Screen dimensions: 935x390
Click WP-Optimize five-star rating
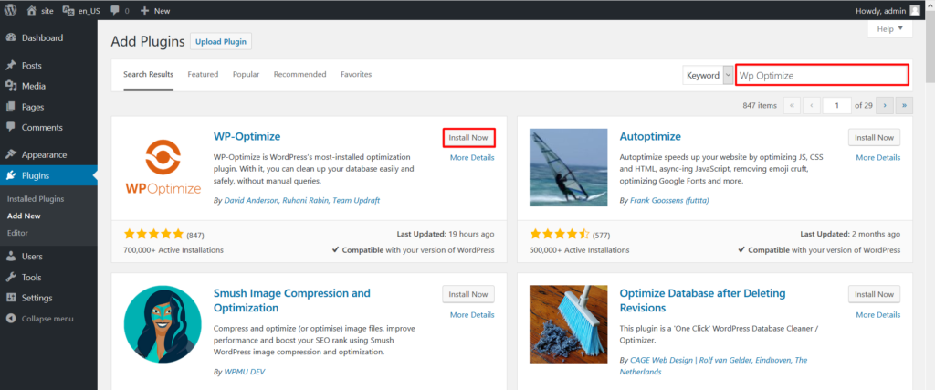point(153,234)
